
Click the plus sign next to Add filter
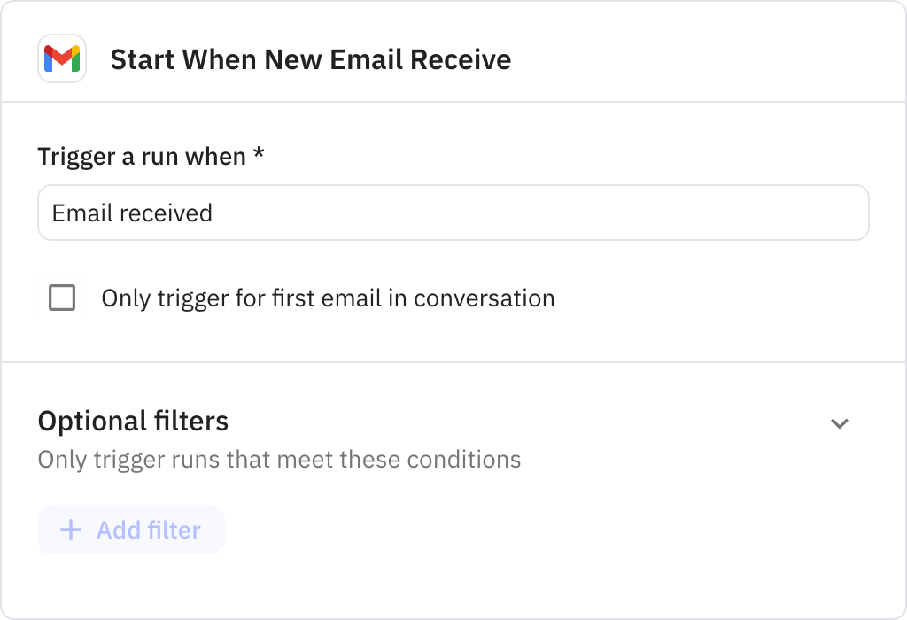[70, 530]
